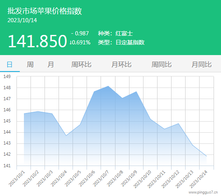Click the 2023/10/12 chart point
Viewport: 221px width, 196px height.
click(179, 124)
